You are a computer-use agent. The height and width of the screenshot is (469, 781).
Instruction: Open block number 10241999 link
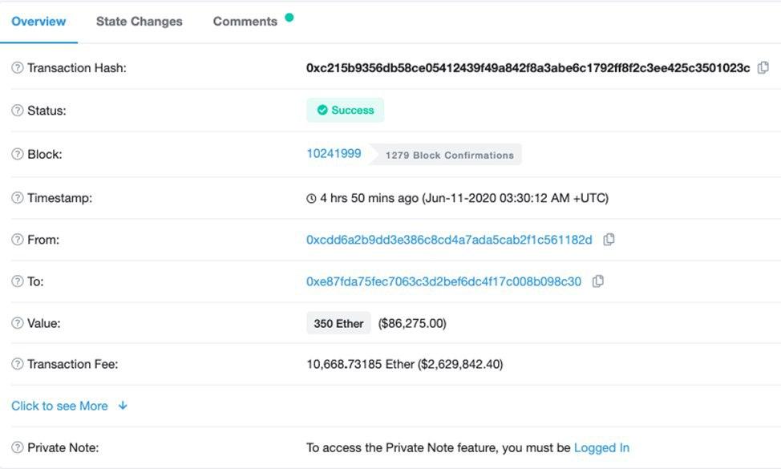click(332, 152)
